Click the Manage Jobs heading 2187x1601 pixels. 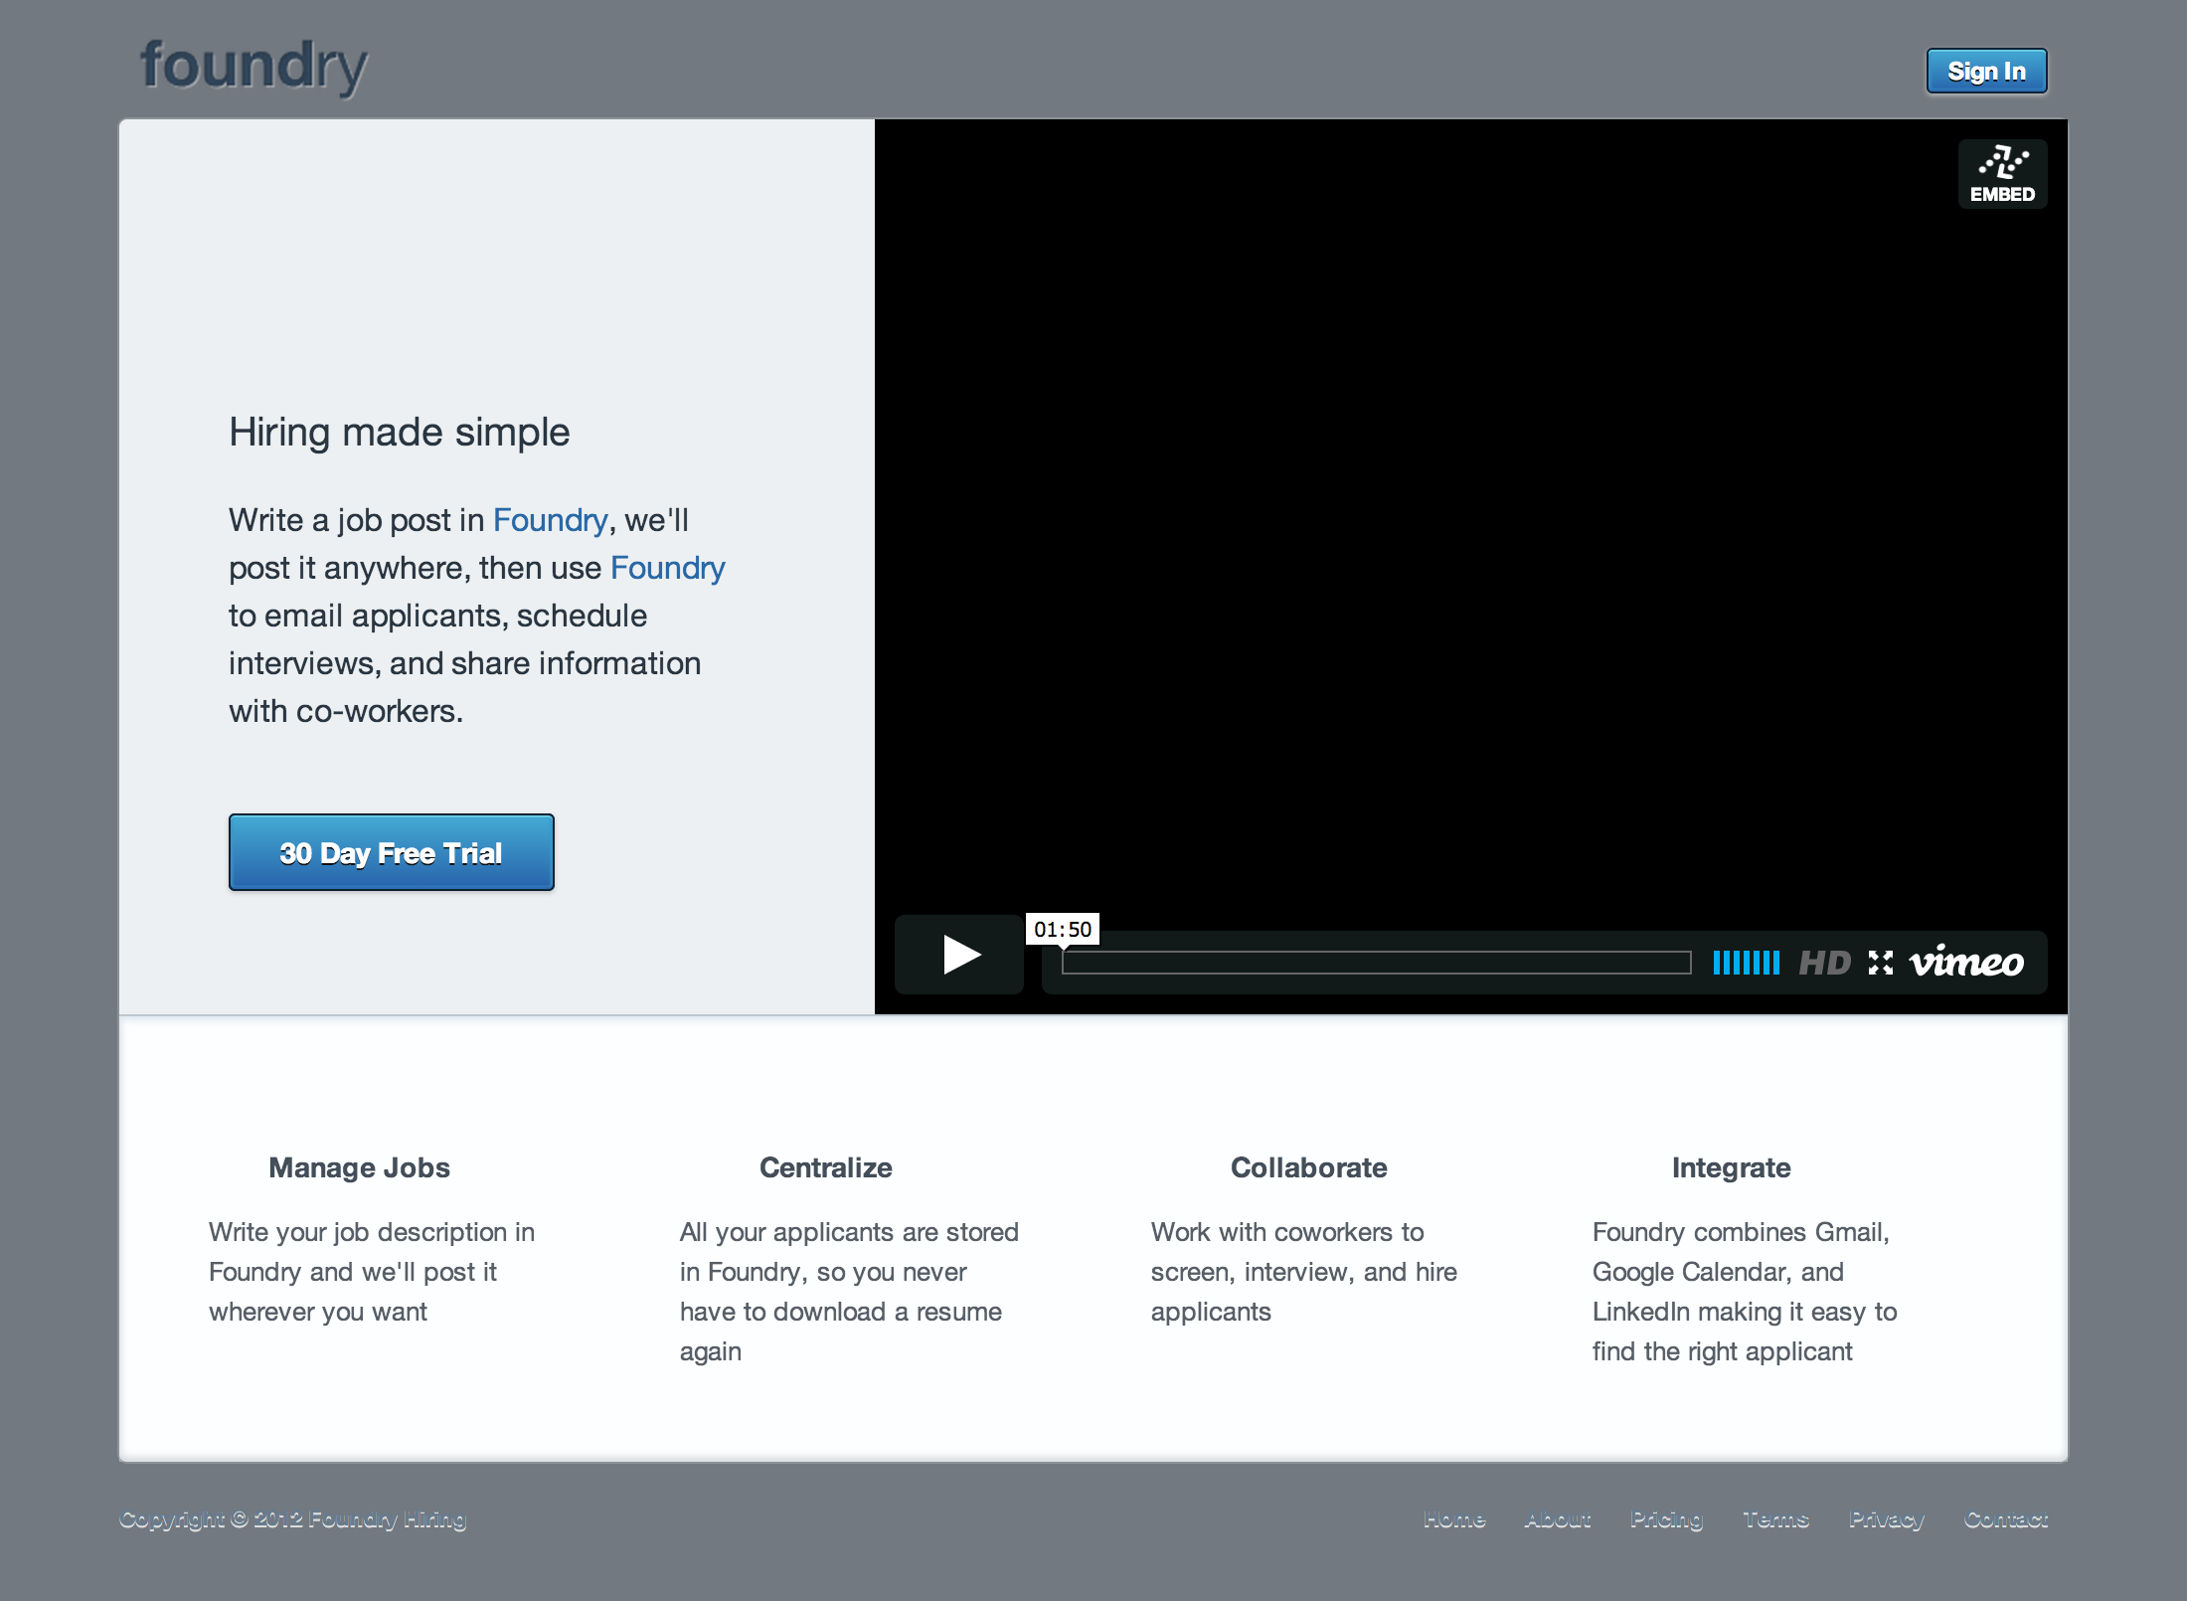[x=359, y=1167]
